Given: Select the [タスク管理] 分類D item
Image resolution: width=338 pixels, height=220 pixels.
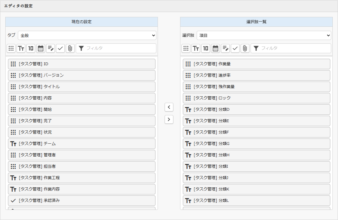Looking at the screenshot, I should point(256,110).
